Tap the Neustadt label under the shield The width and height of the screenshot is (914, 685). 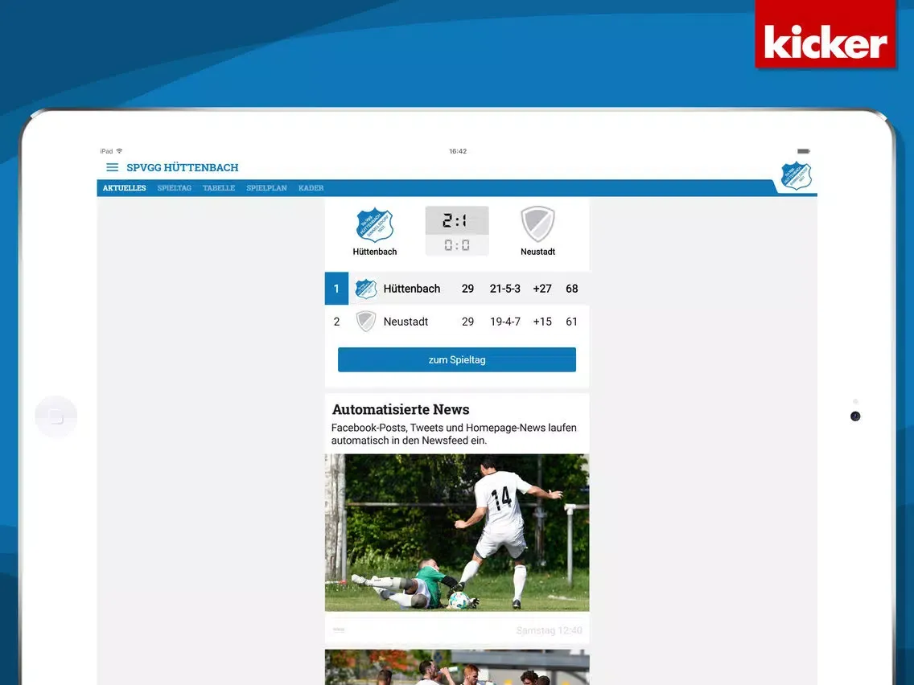click(537, 252)
